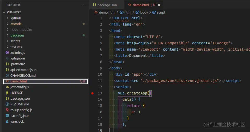Viewport: 250px width, 132px height.
Task: Click the EXPLORER panel title
Action: pyautogui.click(x=13, y=5)
